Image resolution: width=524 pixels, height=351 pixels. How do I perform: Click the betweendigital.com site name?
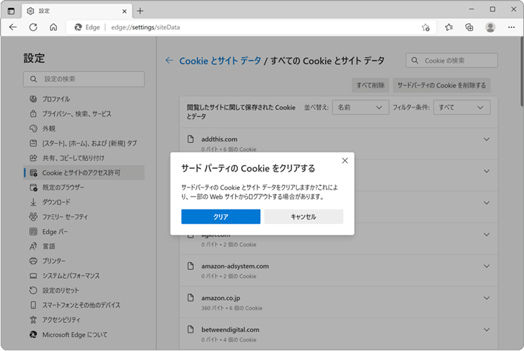point(231,329)
